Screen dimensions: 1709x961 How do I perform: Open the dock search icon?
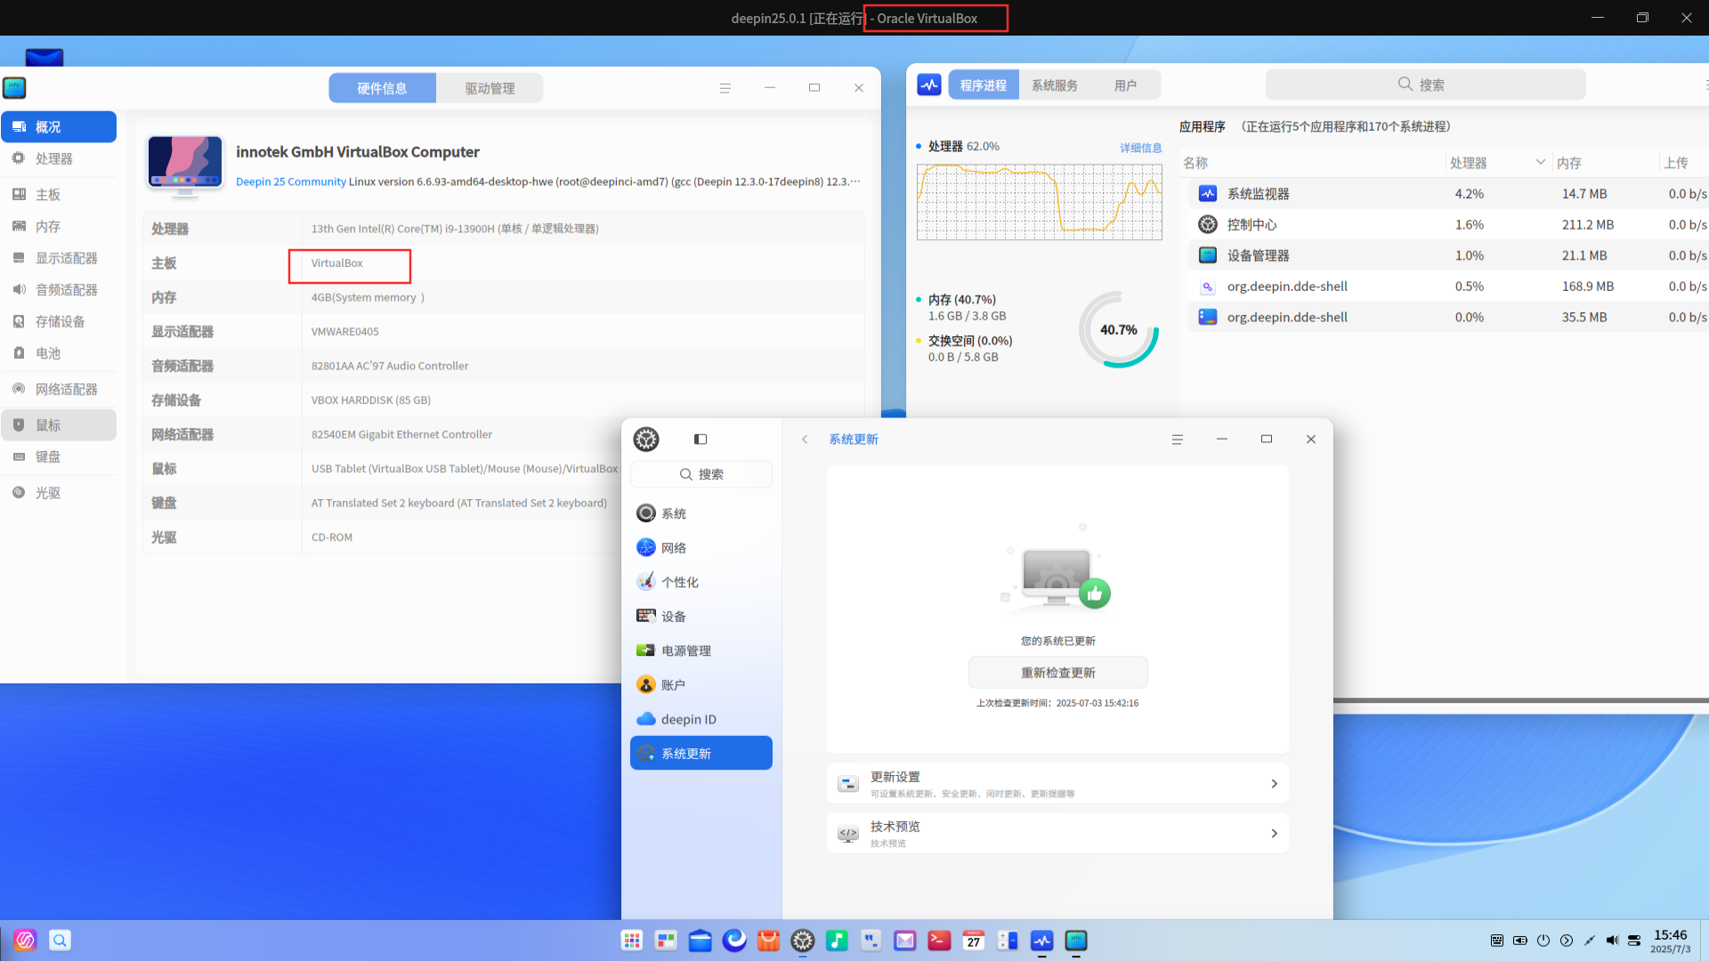coord(60,941)
